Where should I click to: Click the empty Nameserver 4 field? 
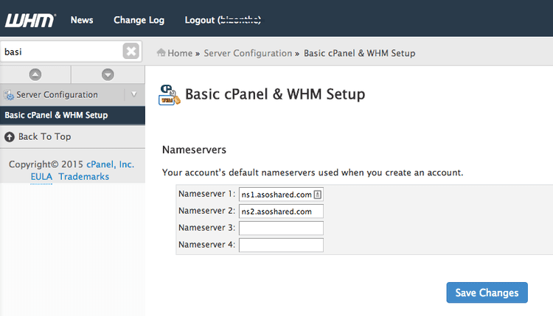[x=281, y=245]
